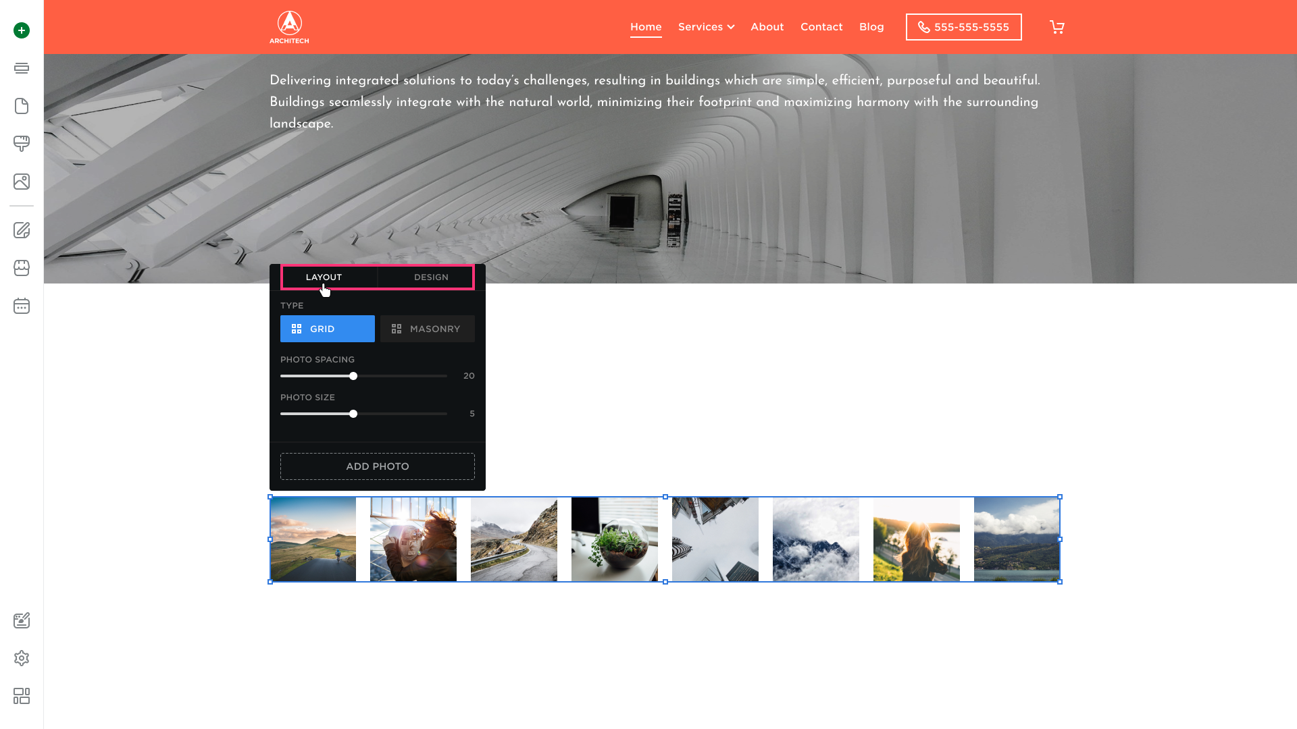Switch to the Design tab
1297x729 pixels.
(431, 277)
